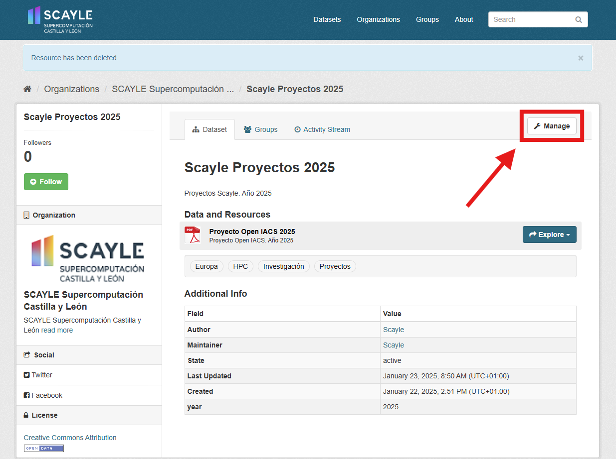616x459 pixels.
Task: Share via the Facebook link
Action: click(x=43, y=395)
